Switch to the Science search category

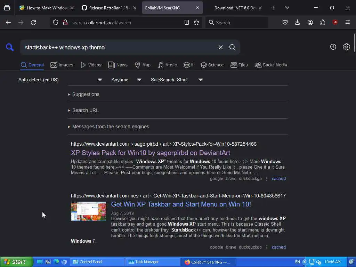point(212,65)
